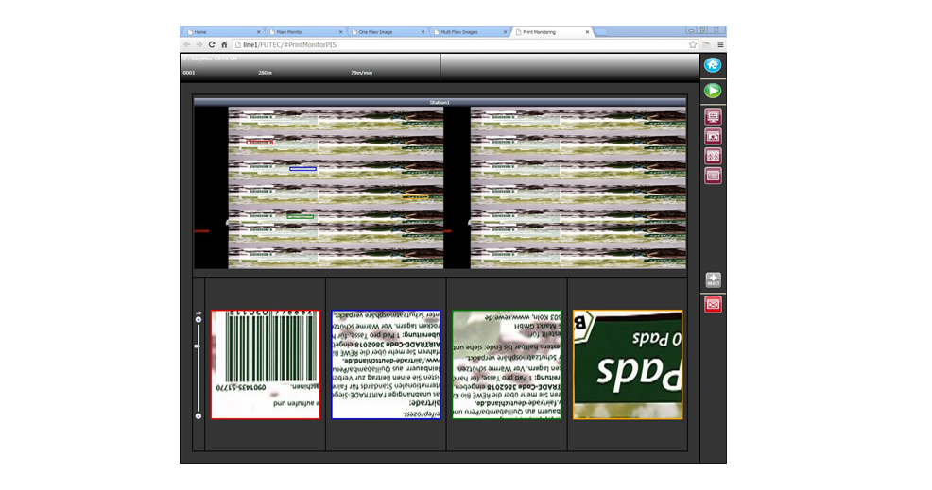Open the list view icon in sidebar
The width and height of the screenshot is (932, 490).
(x=713, y=176)
